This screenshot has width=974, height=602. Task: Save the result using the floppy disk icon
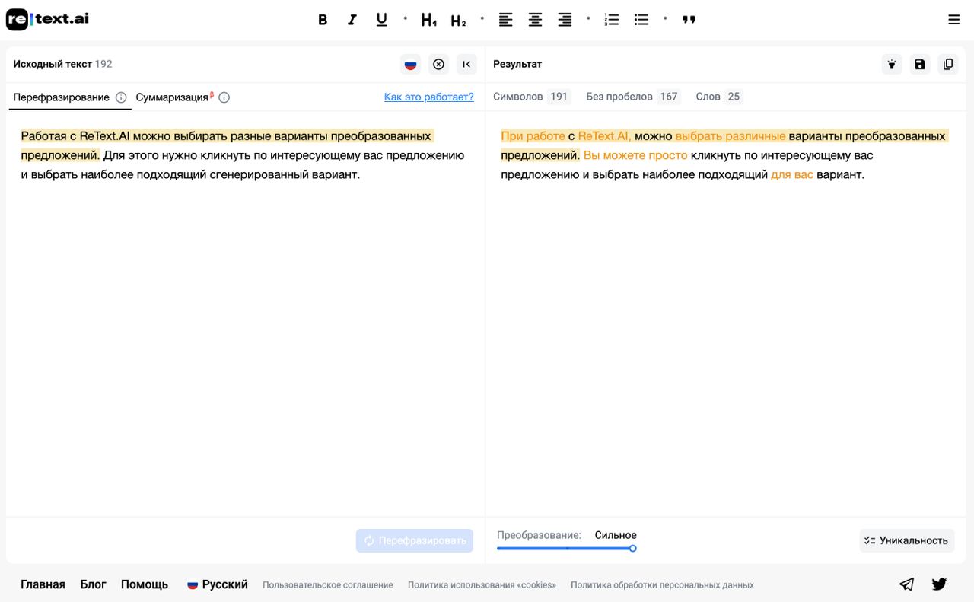click(920, 65)
